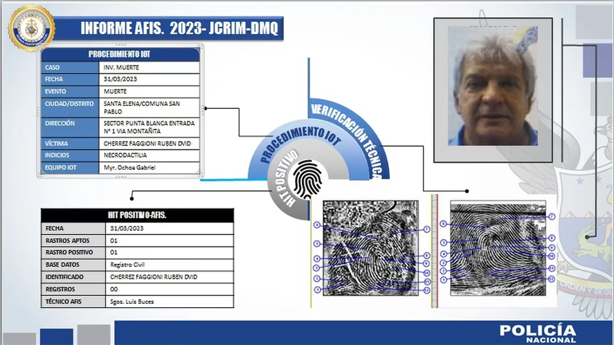
Task: Click the INFORME AFIS. 2023- JCRIM-DMQ title banner
Action: tap(179, 28)
